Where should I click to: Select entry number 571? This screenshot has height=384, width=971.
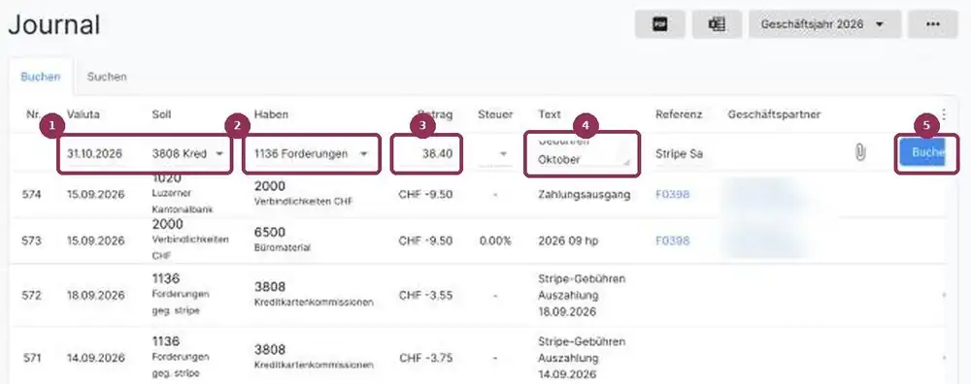tap(32, 358)
